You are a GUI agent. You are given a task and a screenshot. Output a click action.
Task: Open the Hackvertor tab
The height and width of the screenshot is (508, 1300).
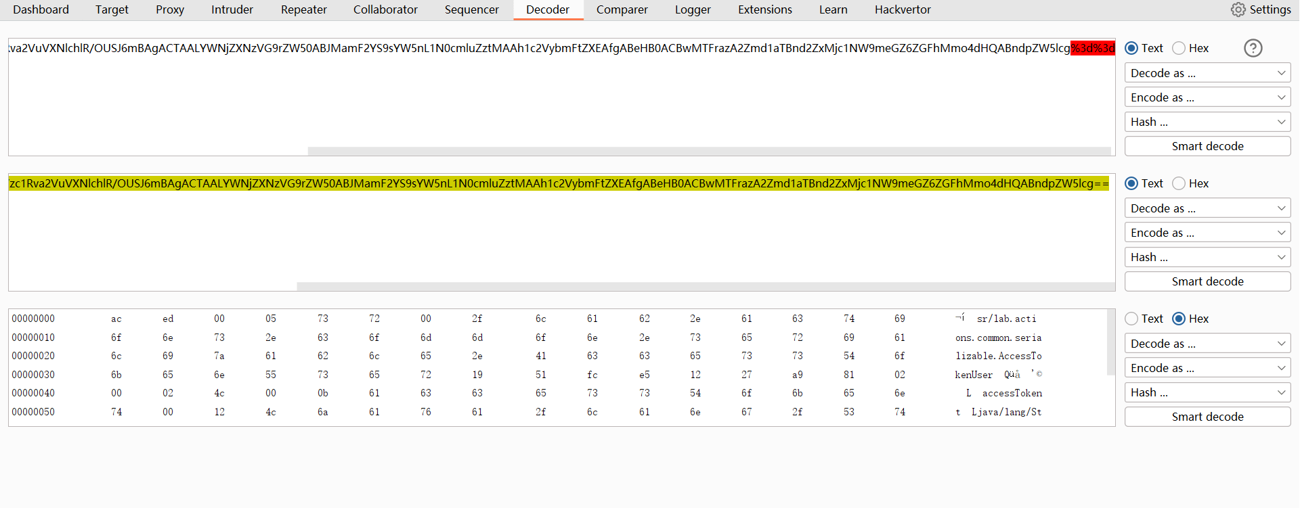point(902,9)
